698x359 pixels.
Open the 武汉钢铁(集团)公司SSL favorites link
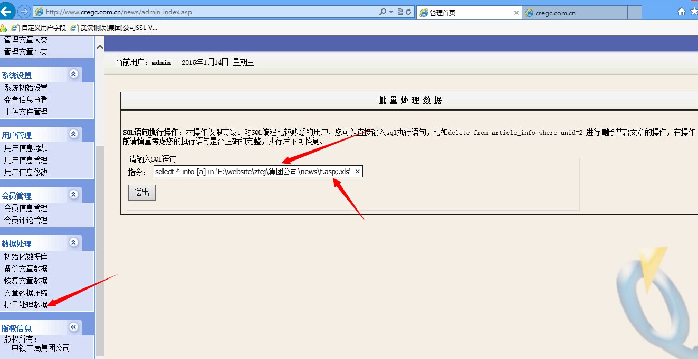(x=114, y=27)
